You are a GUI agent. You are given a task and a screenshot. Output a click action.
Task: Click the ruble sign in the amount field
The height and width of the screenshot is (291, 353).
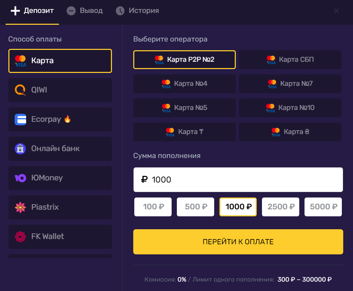pyautogui.click(x=144, y=179)
